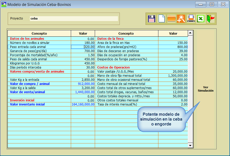The height and width of the screenshot is (156, 230).
Task: Click the Area de la finca value 150.00
Action: 173,43
